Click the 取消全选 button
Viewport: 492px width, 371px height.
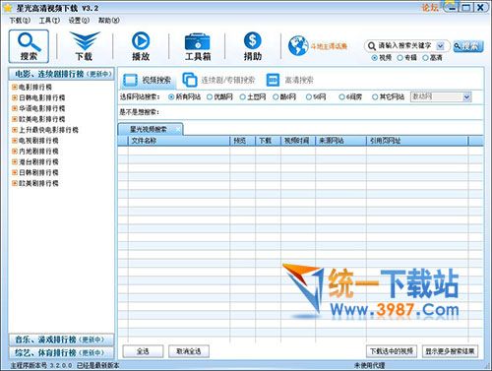189,351
